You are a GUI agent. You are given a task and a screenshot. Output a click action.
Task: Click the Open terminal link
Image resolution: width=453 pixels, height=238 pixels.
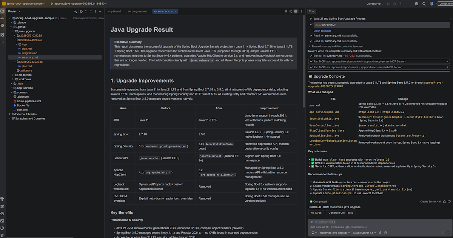pyautogui.click(x=322, y=31)
